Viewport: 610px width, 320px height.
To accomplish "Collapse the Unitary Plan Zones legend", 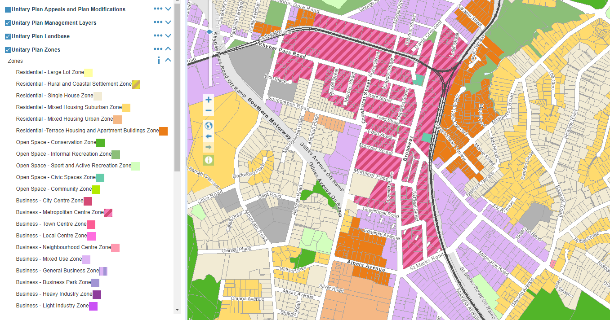I will [x=168, y=49].
